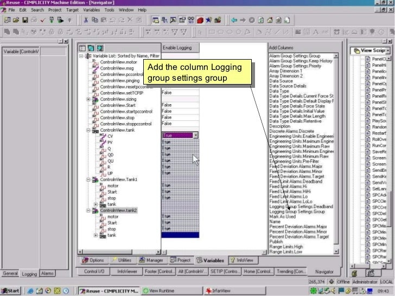This screenshot has width=395, height=296.
Task: Click the Cut scissors icon
Action: pyautogui.click(x=86, y=20)
